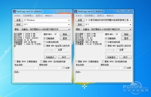This screenshot has width=151, height=97.
Task: Expand target G:\ dropdown in left window
Action: click(69, 25)
